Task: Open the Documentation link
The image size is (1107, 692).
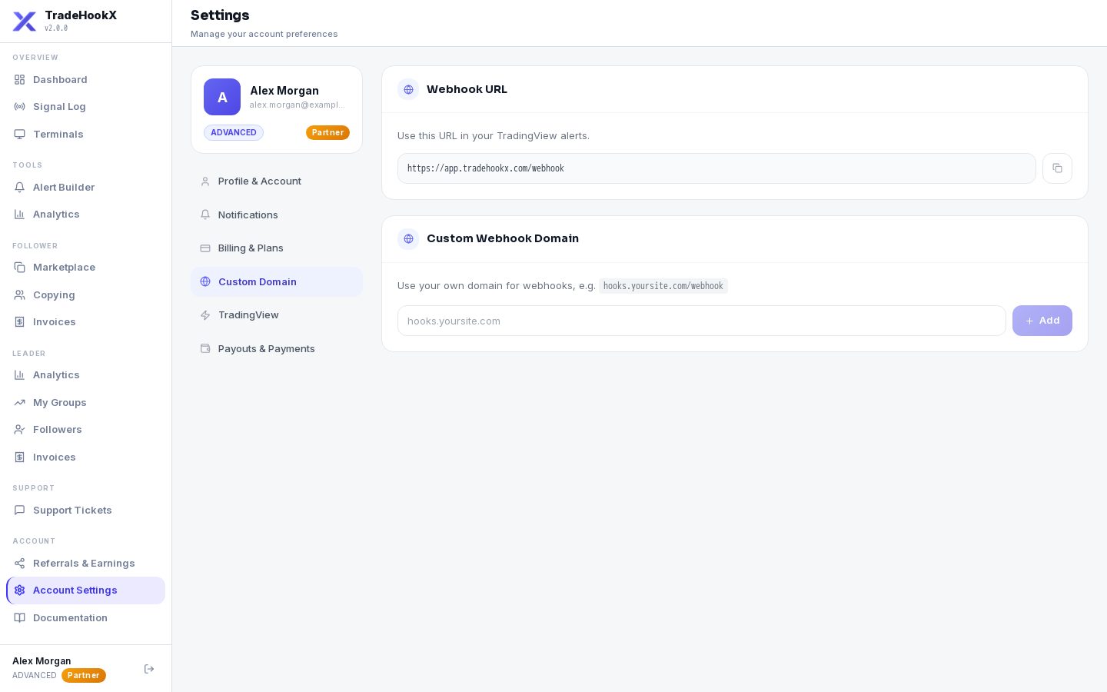Action: point(85,618)
